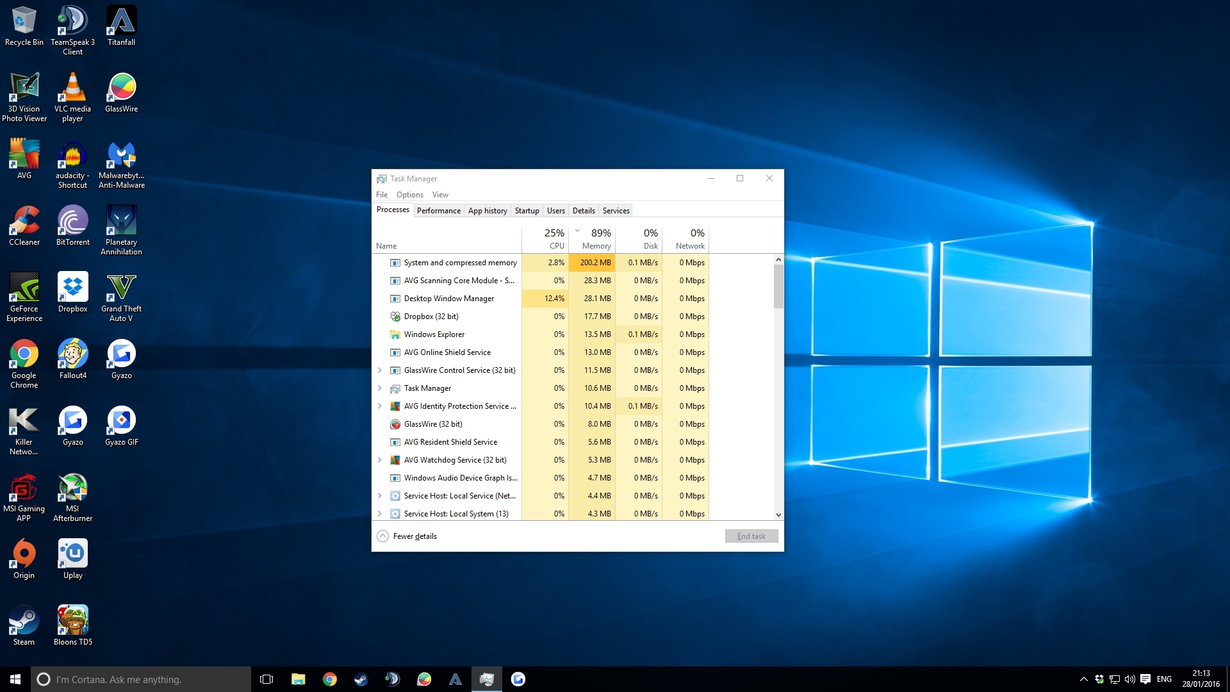Show hidden system tray icons

pos(1083,679)
